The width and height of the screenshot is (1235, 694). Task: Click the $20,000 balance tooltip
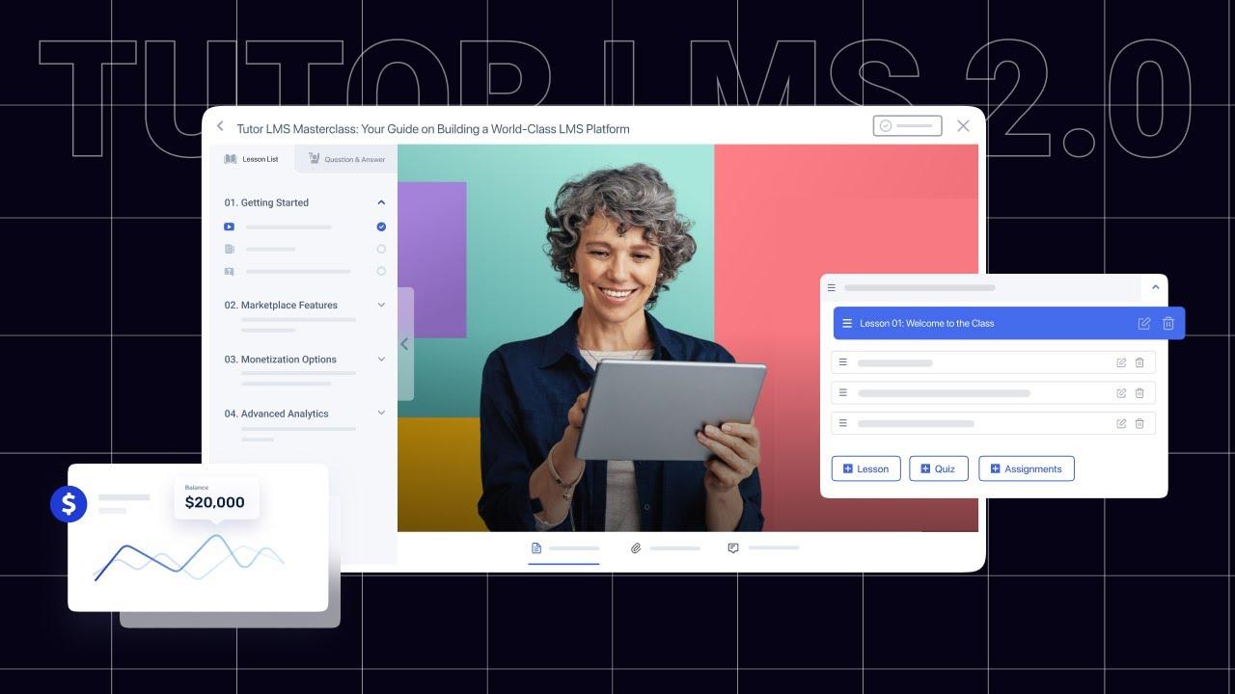click(x=216, y=498)
